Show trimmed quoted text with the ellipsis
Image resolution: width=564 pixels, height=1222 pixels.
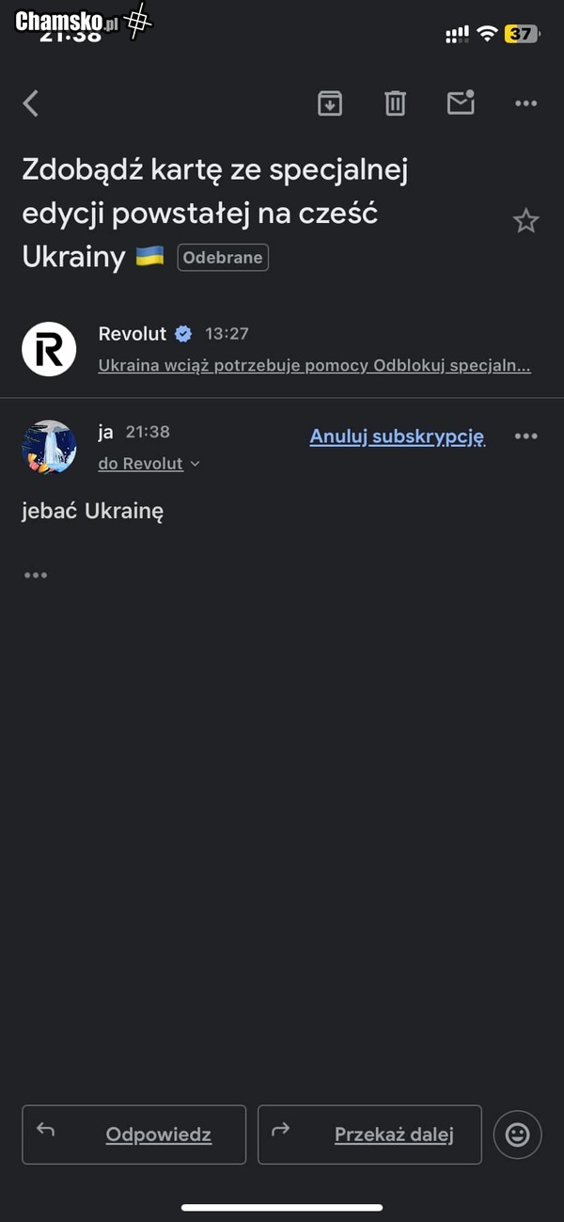[x=36, y=575]
